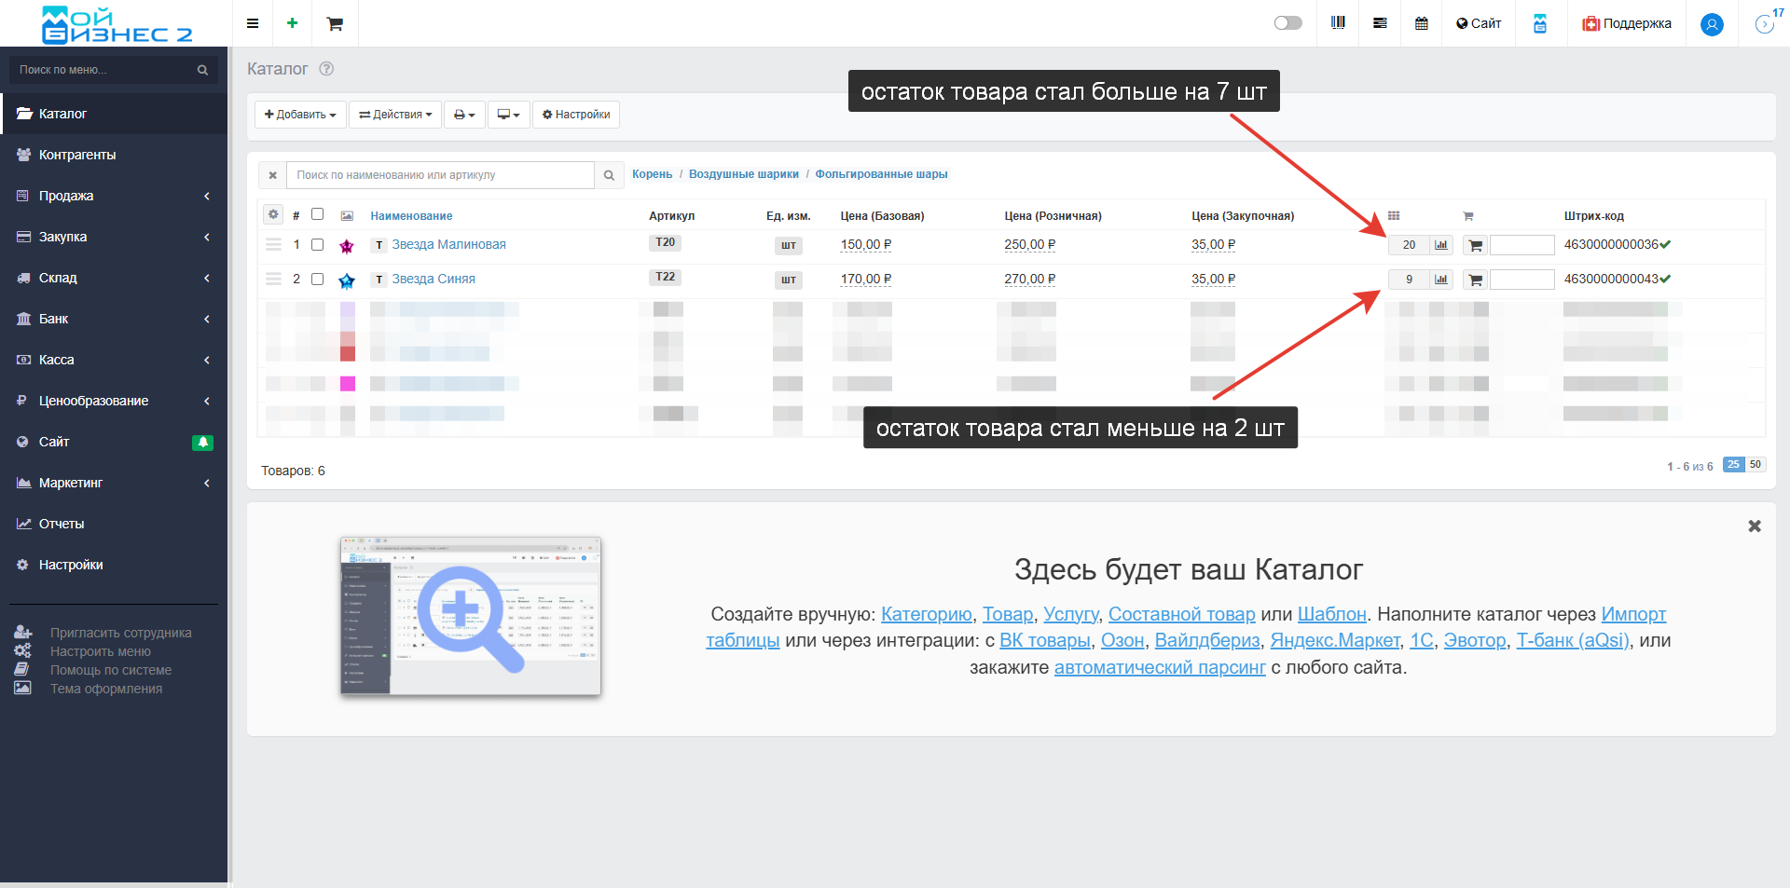1790x888 pixels.
Task: Open the Действия dropdown menu
Action: coord(395,115)
